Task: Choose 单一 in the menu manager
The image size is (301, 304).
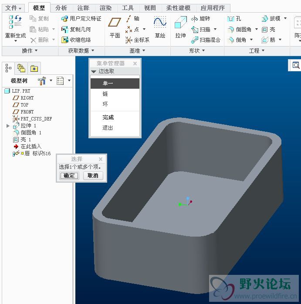Action: point(115,84)
